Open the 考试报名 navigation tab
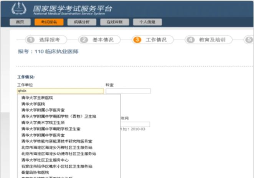Viewport: 254px width, 178px height. click(49, 22)
